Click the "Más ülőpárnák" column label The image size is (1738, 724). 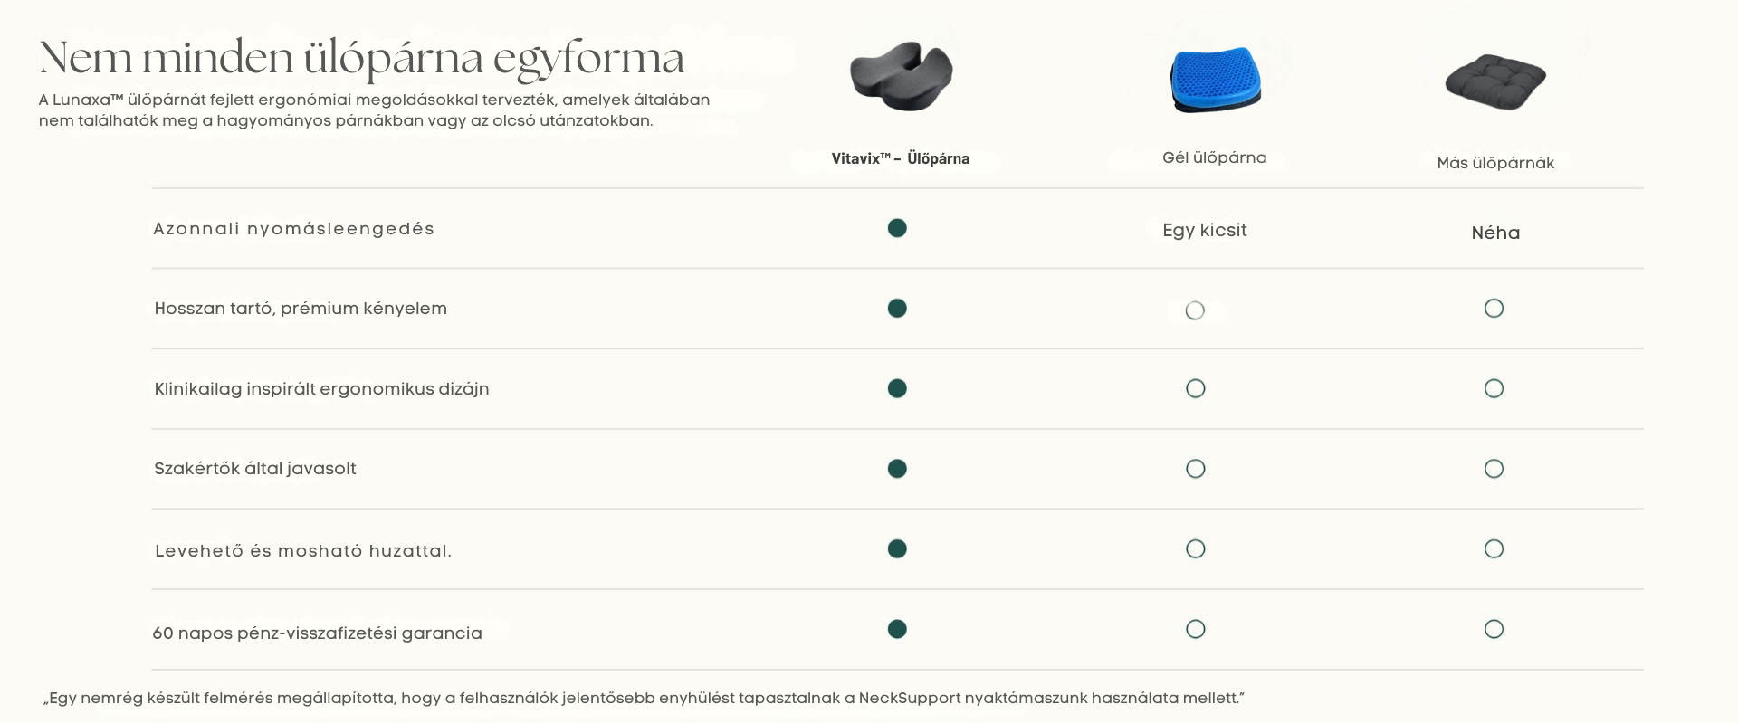[1495, 164]
